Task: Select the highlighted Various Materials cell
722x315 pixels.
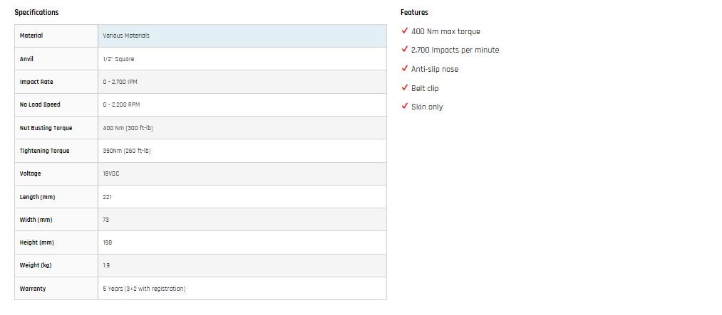Action: point(242,36)
